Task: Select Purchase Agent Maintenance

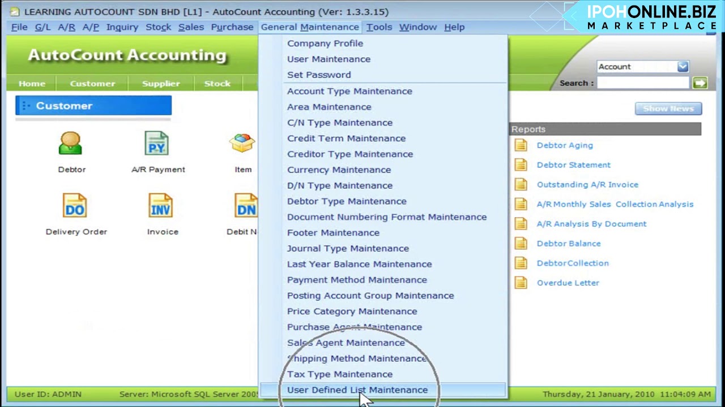Action: (383, 327)
